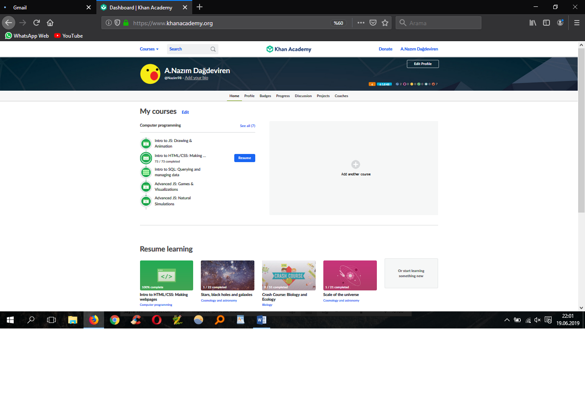Open the Discussion tab
Viewport: 585px width, 420px height.
(x=303, y=96)
